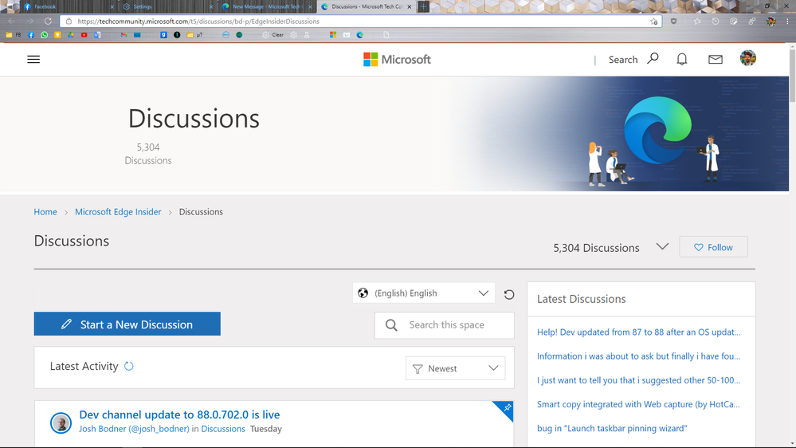Click the page vertical scrollbar thumb
Viewport: 796px width, 448px height.
[792, 75]
